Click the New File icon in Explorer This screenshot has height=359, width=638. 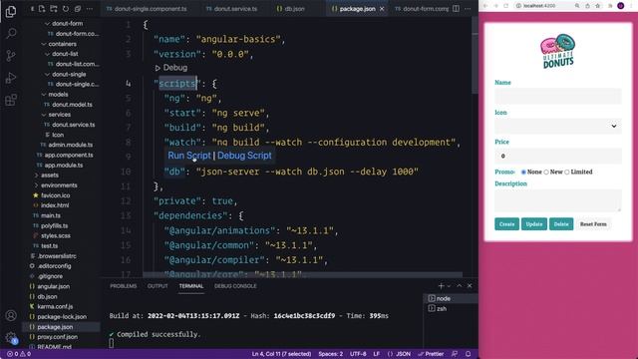[x=42, y=9]
